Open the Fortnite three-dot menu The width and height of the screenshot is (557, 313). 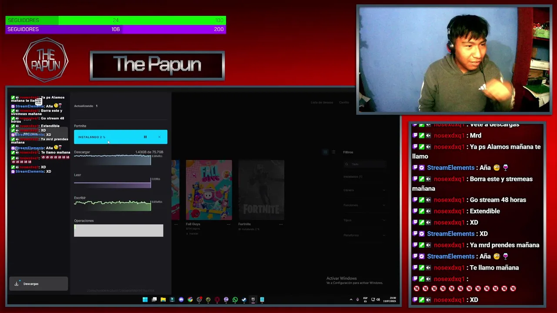(281, 224)
